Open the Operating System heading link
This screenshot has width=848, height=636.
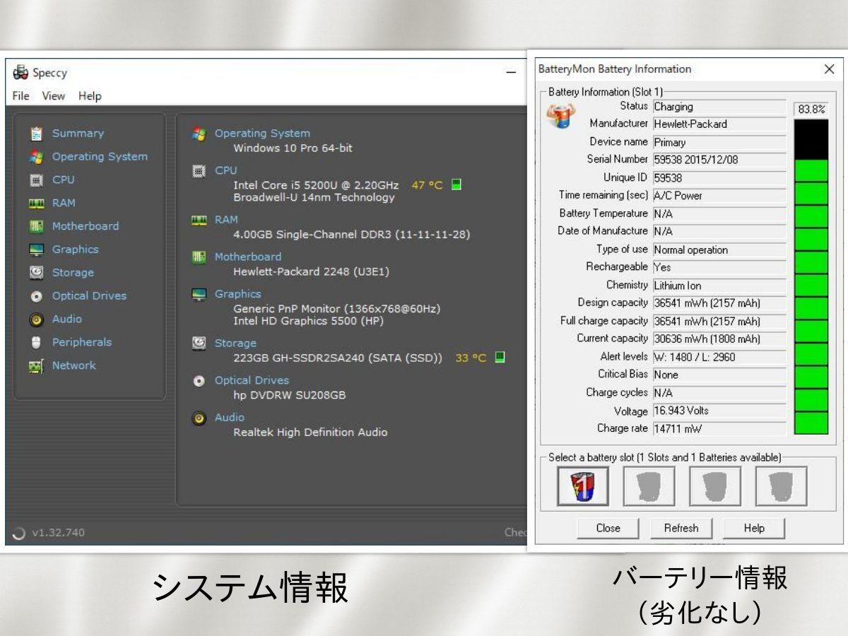[x=262, y=134]
